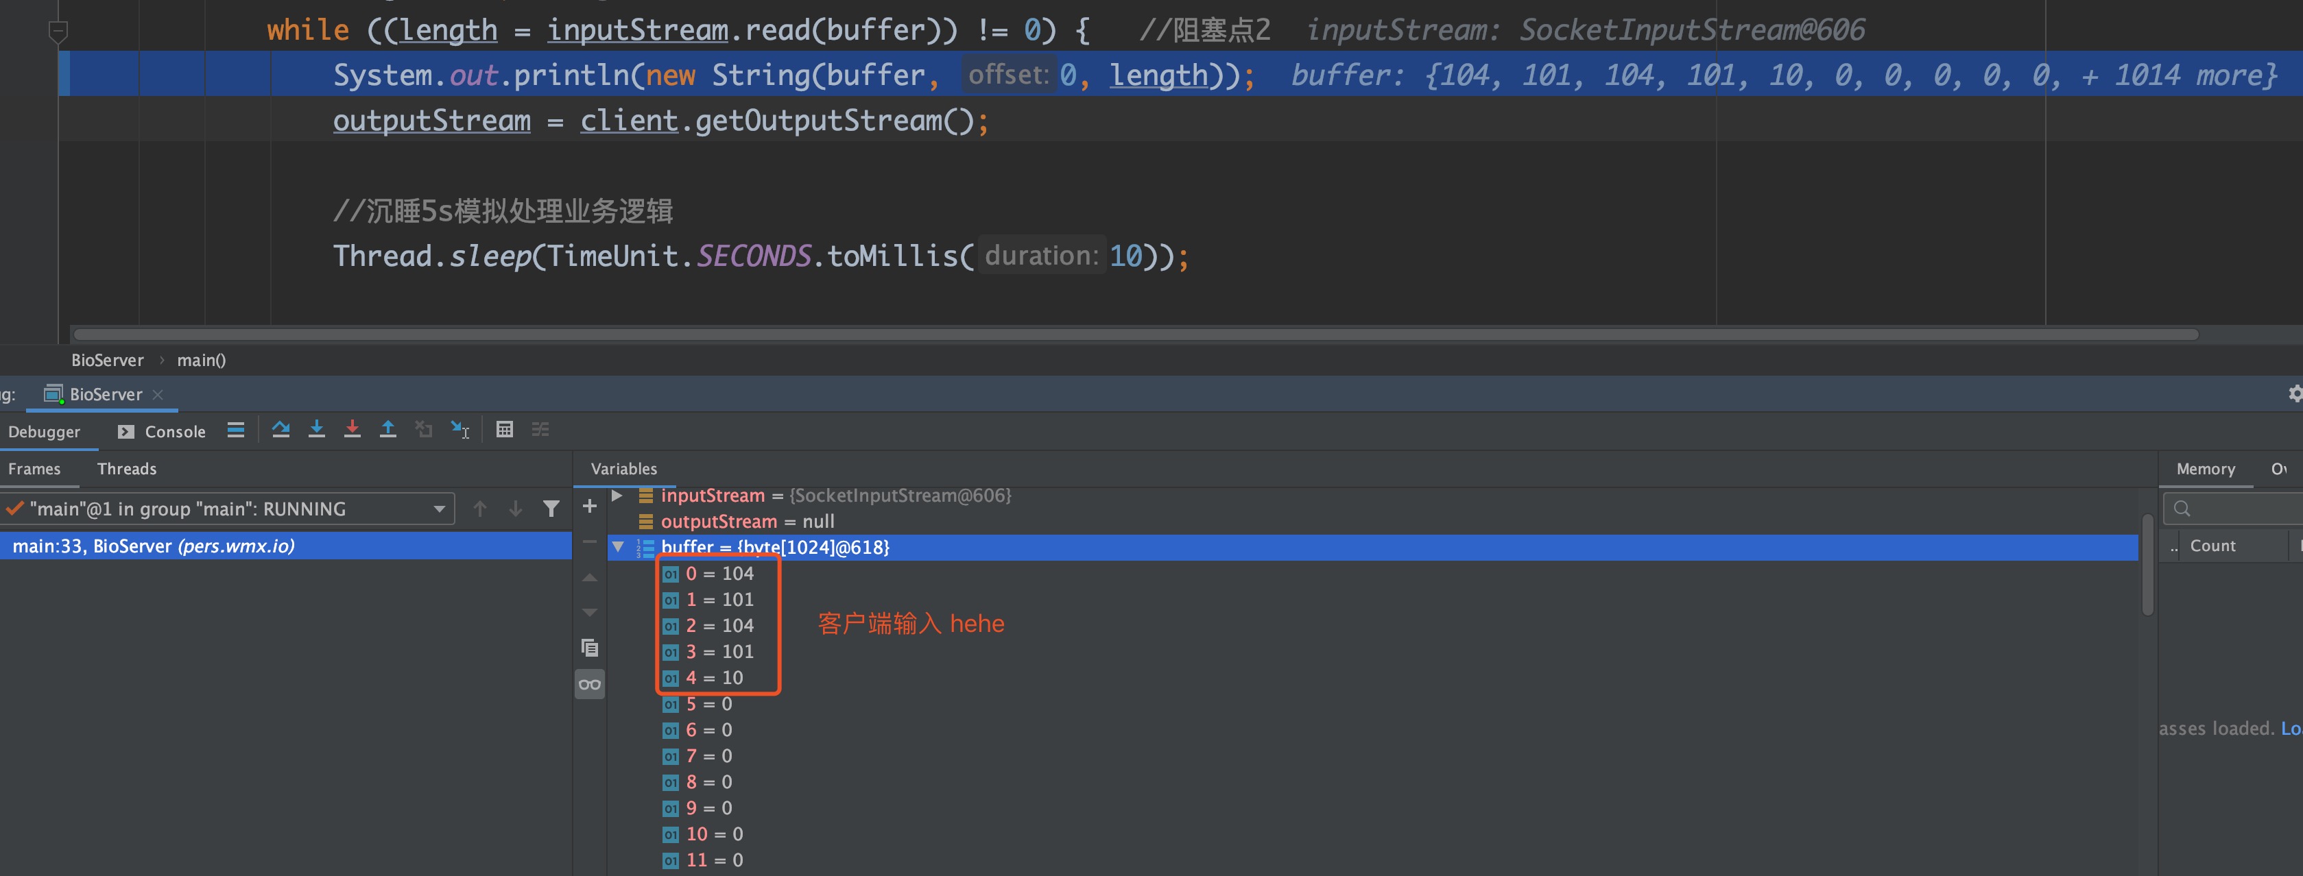Toggle the Show Watches glasses button

pyautogui.click(x=589, y=685)
